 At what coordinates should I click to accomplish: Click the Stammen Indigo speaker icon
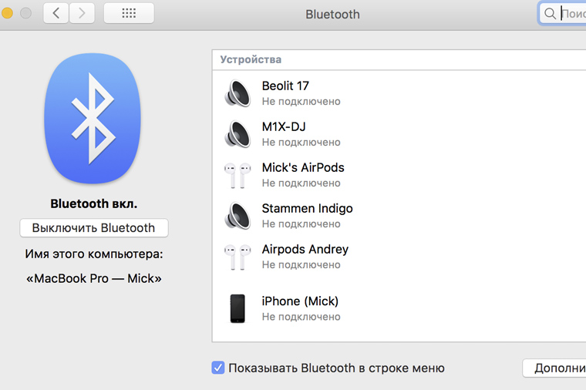click(237, 216)
